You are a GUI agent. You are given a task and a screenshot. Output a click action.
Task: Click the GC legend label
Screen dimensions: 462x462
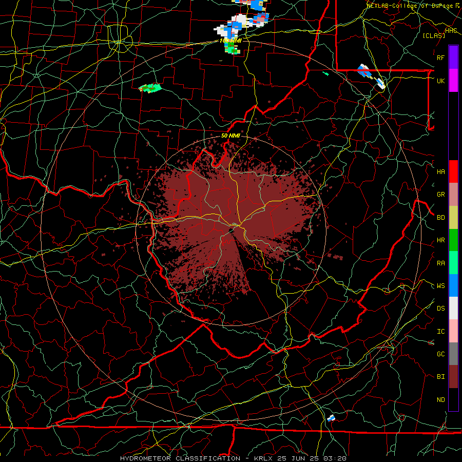pyautogui.click(x=440, y=354)
